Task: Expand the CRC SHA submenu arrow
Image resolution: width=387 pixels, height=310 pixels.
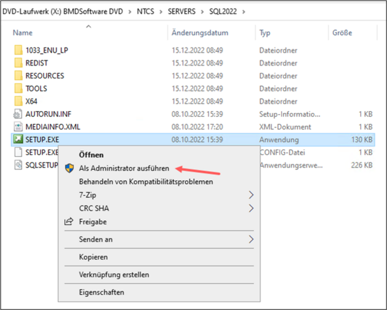Action: [x=251, y=208]
